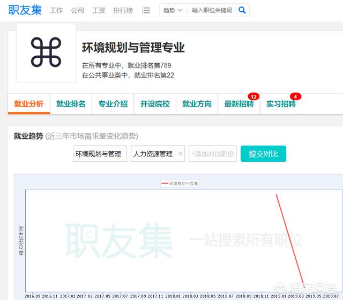Select the 就业分析 tab
The height and width of the screenshot is (300, 343).
[x=29, y=104]
